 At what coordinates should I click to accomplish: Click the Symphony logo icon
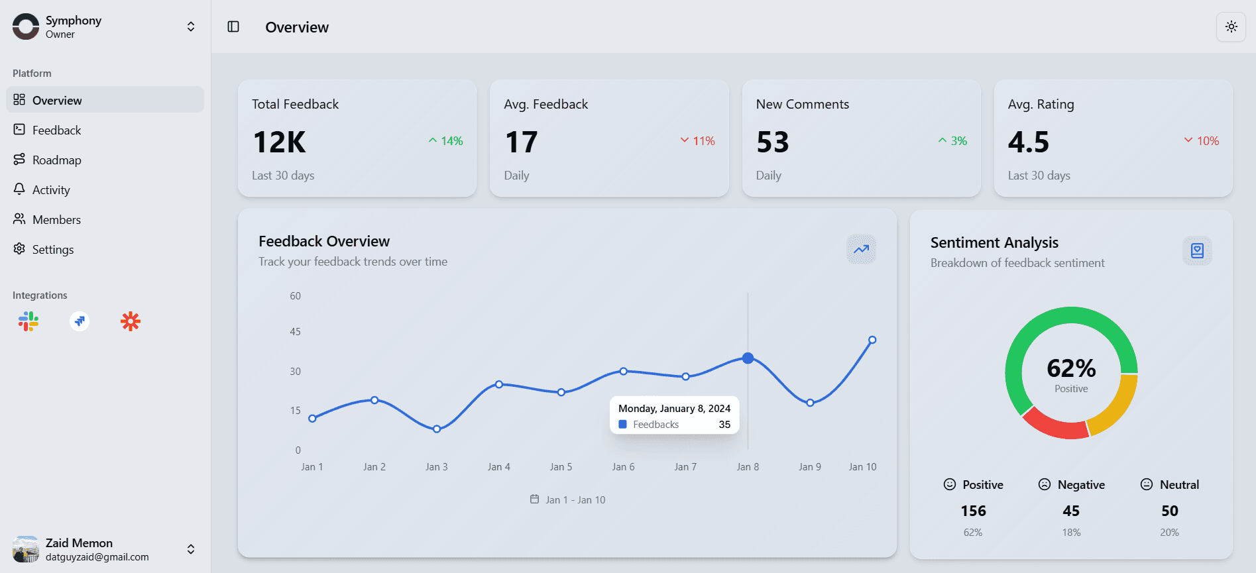[x=26, y=26]
